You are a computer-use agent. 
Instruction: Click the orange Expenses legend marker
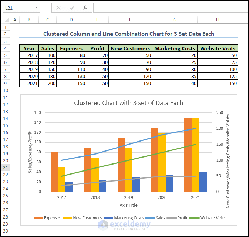click(x=38, y=218)
